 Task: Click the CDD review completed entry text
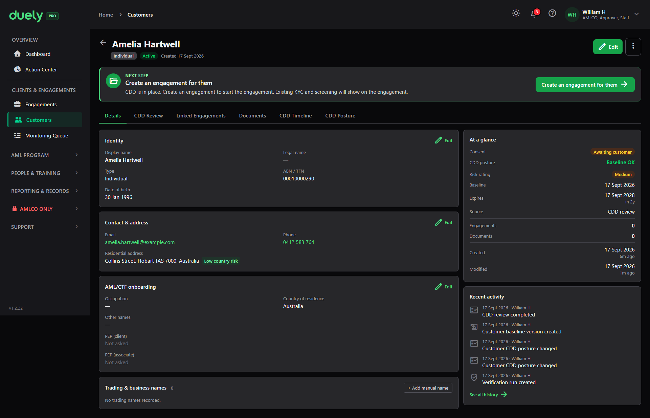click(x=508, y=315)
